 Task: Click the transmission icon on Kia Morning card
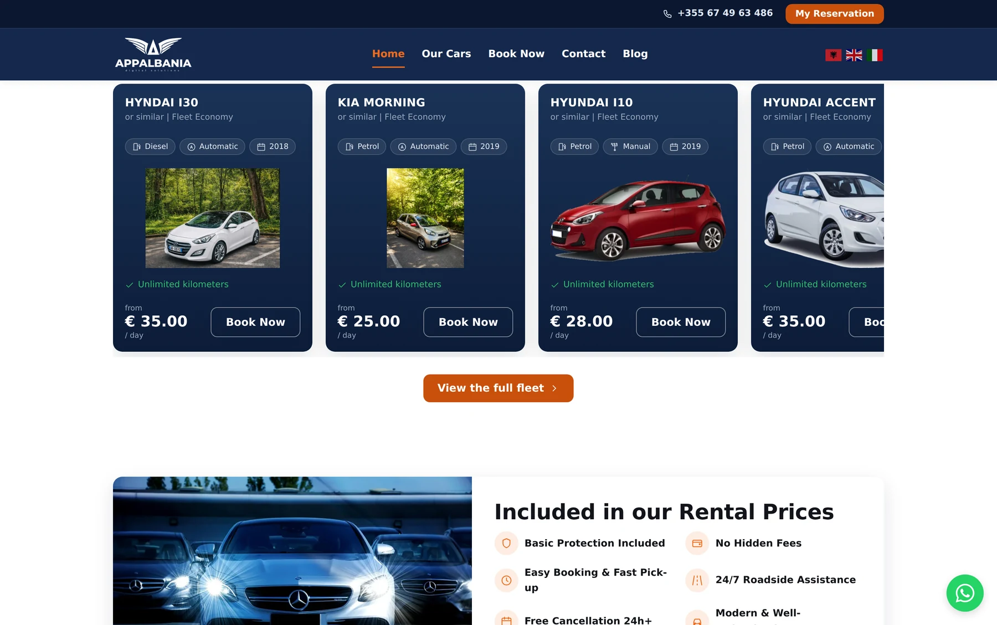click(x=402, y=147)
